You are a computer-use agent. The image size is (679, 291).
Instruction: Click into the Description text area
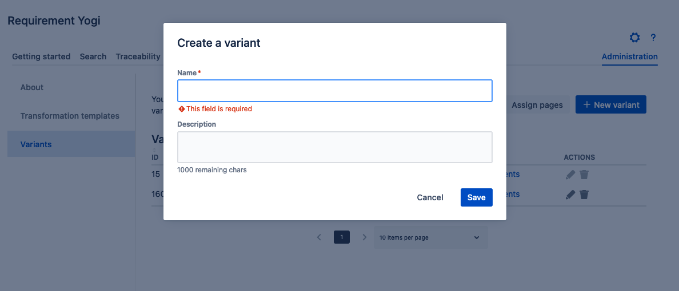click(x=334, y=147)
